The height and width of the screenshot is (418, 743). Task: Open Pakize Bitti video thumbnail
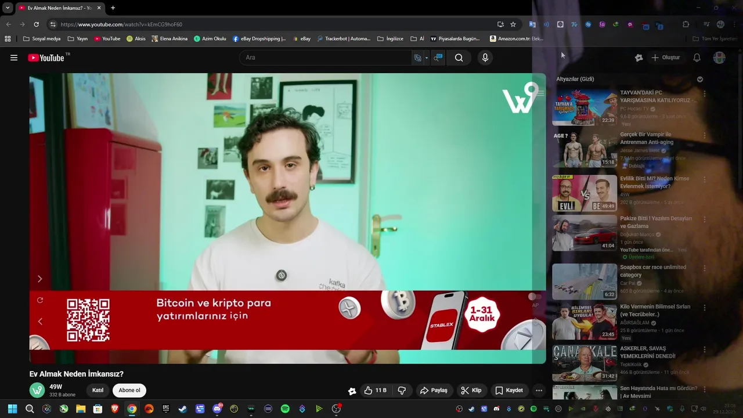pos(585,233)
